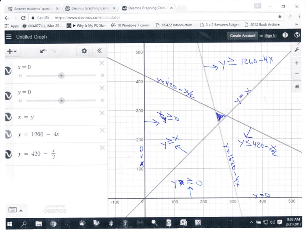Image resolution: width=306 pixels, height=236 pixels.
Task: Open the Desmos help question mark
Action: point(285,35)
